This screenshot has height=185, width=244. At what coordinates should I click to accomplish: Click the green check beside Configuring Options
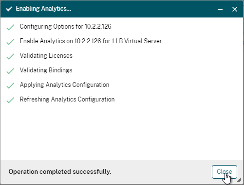(x=10, y=27)
